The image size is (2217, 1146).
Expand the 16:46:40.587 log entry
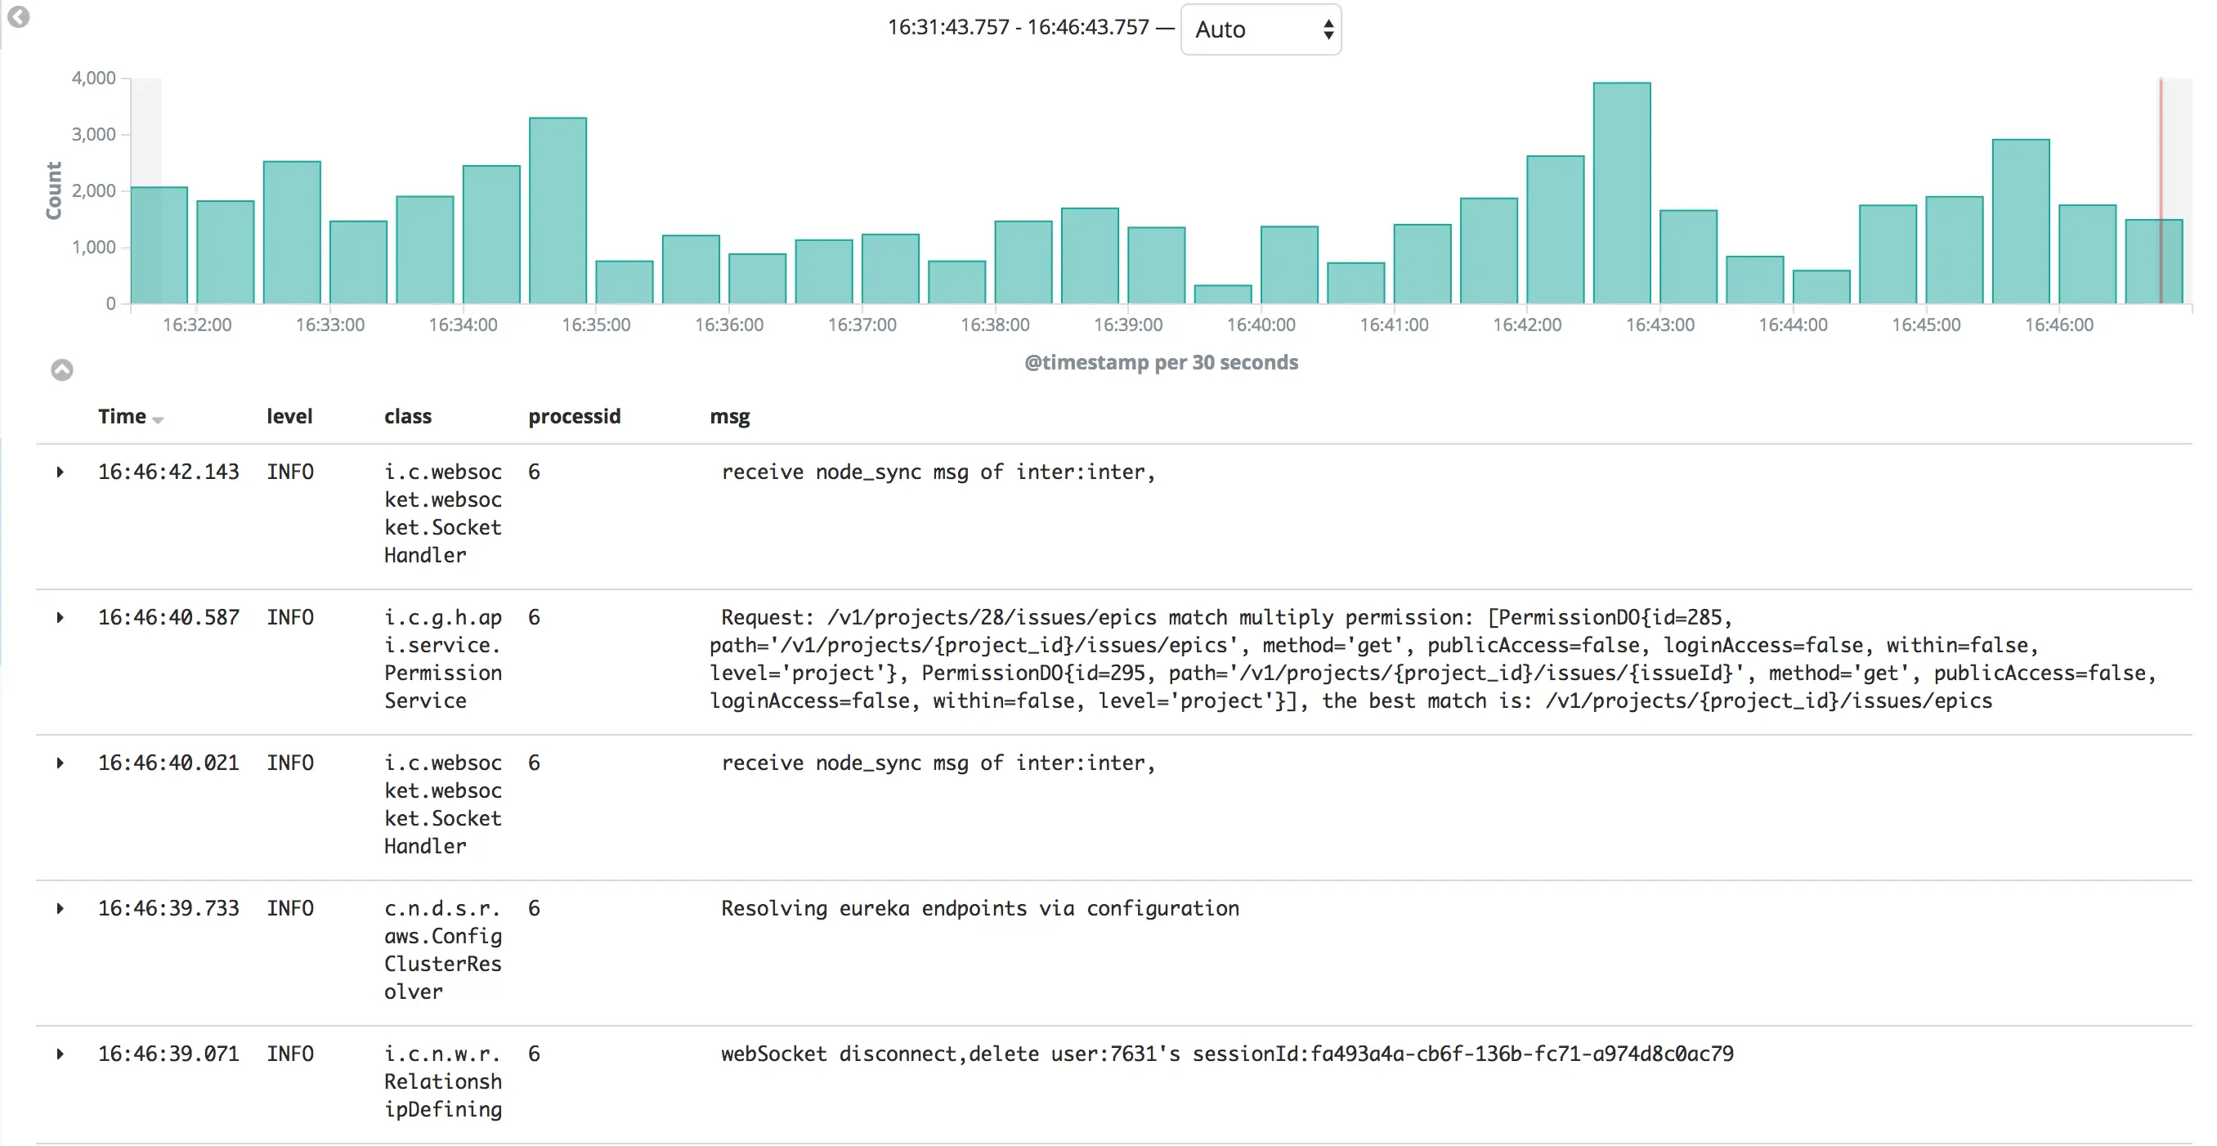click(x=60, y=618)
